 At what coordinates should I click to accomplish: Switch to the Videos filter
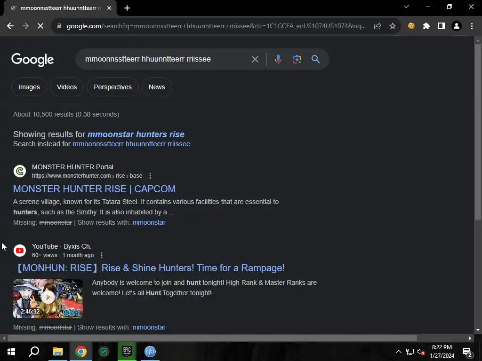point(67,87)
